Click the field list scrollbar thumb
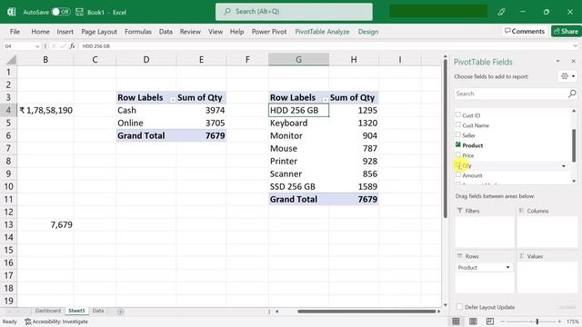 click(x=574, y=145)
